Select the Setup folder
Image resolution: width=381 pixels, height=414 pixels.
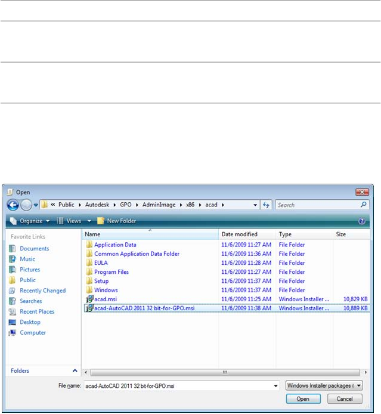point(101,281)
